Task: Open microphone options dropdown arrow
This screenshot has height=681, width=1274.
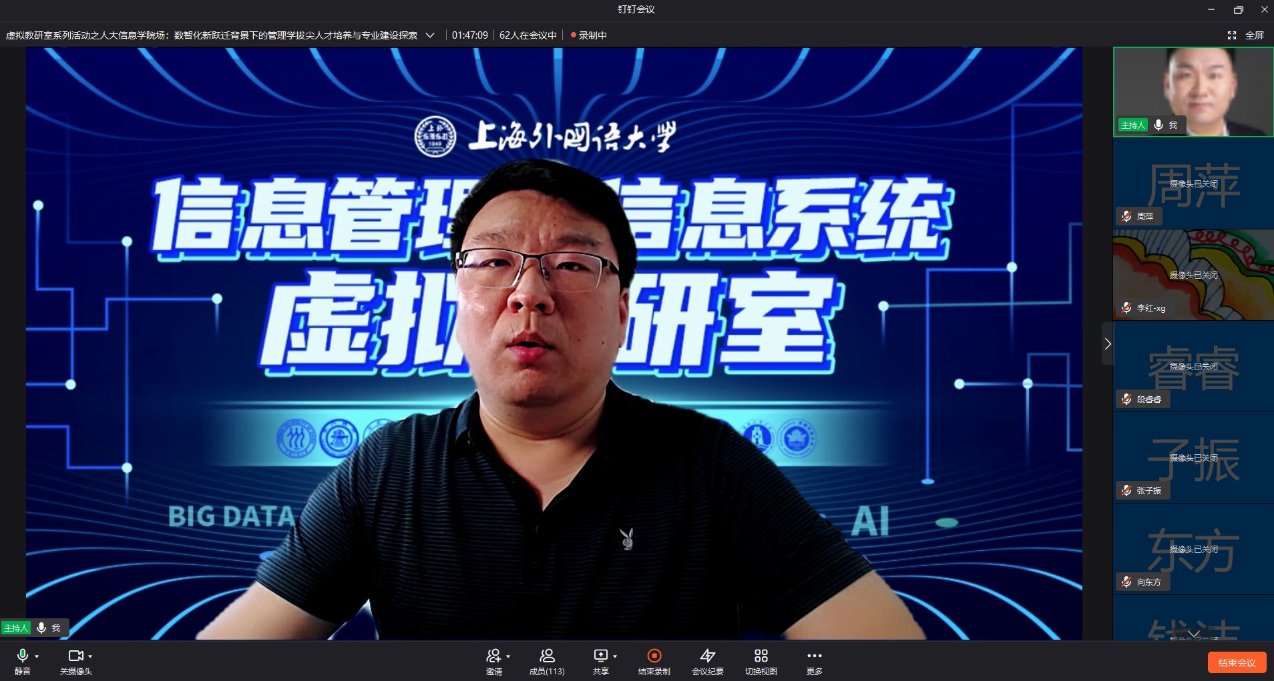Action: click(37, 656)
